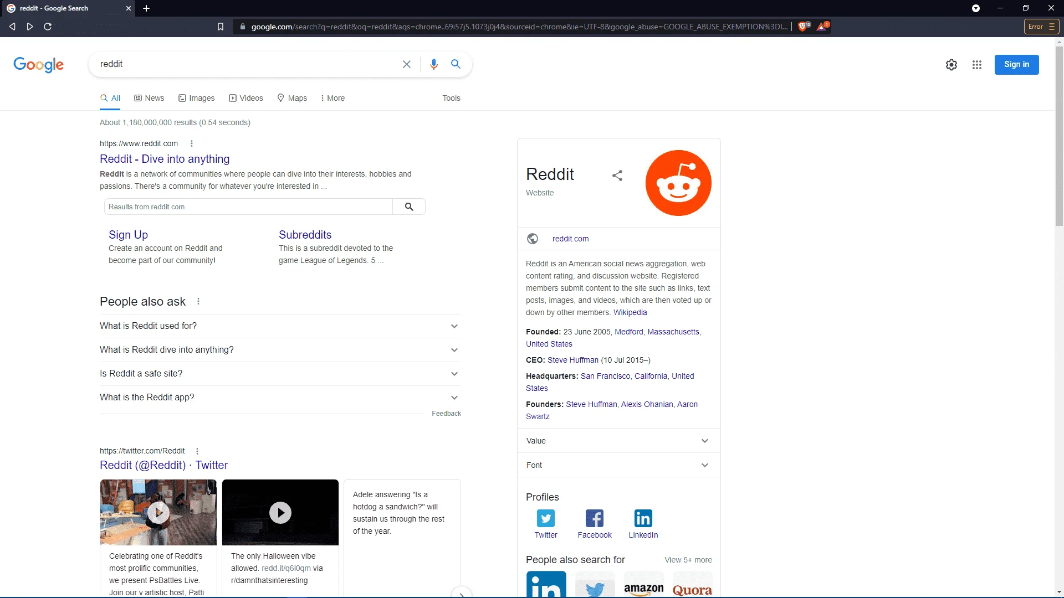Search within reddit.com using the magnifier button
Screen dimensions: 1064x598
point(409,207)
